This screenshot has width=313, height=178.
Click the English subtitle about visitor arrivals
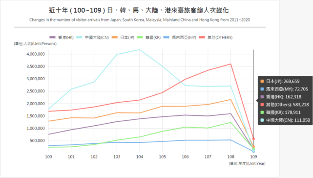pyautogui.click(x=140, y=20)
